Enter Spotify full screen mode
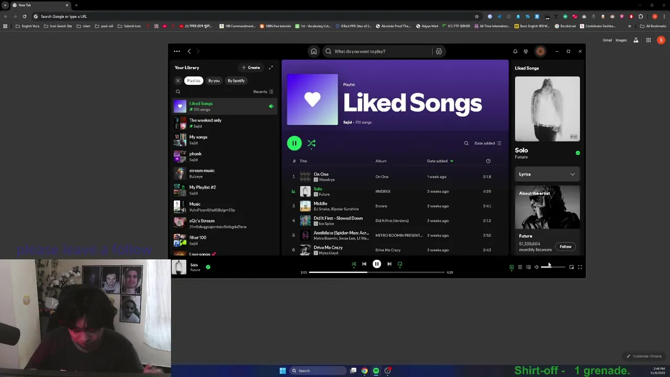Image resolution: width=670 pixels, height=377 pixels. click(580, 267)
